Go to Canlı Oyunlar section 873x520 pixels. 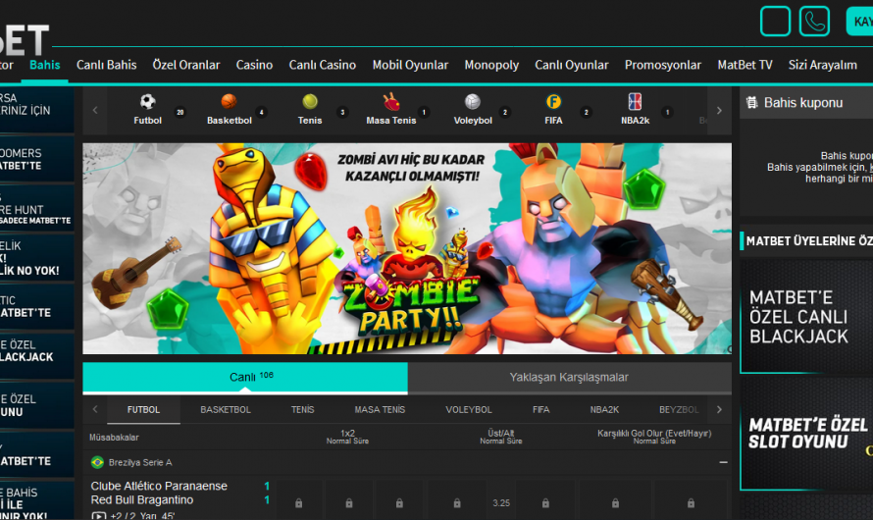pos(572,65)
